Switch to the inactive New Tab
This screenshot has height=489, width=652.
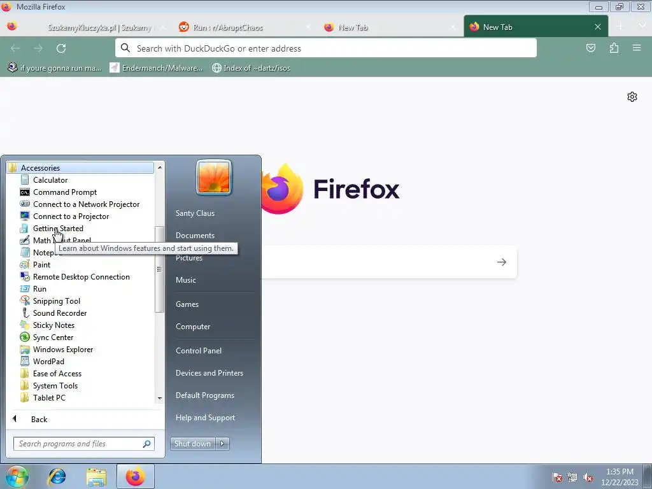pyautogui.click(x=389, y=27)
